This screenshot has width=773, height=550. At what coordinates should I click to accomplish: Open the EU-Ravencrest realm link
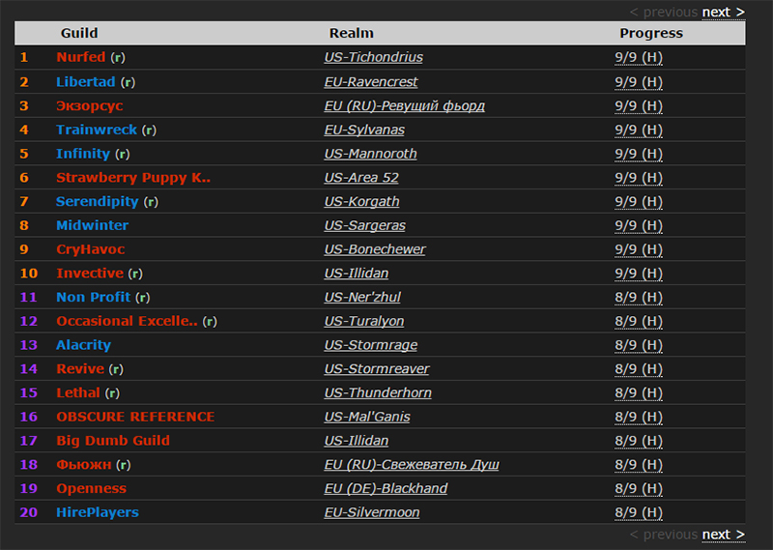pos(371,82)
